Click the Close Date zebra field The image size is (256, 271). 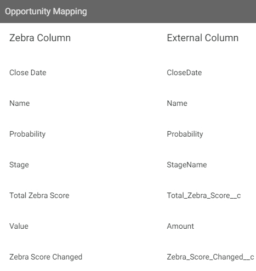click(28, 72)
